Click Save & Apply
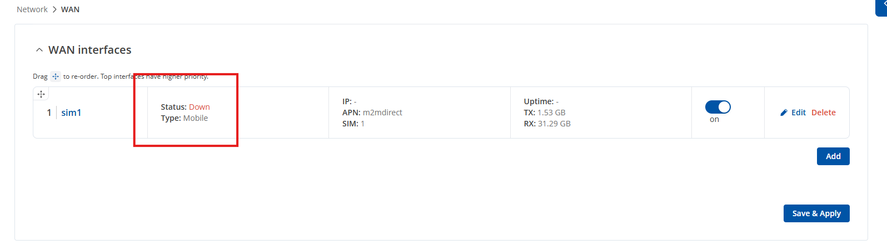 (816, 213)
